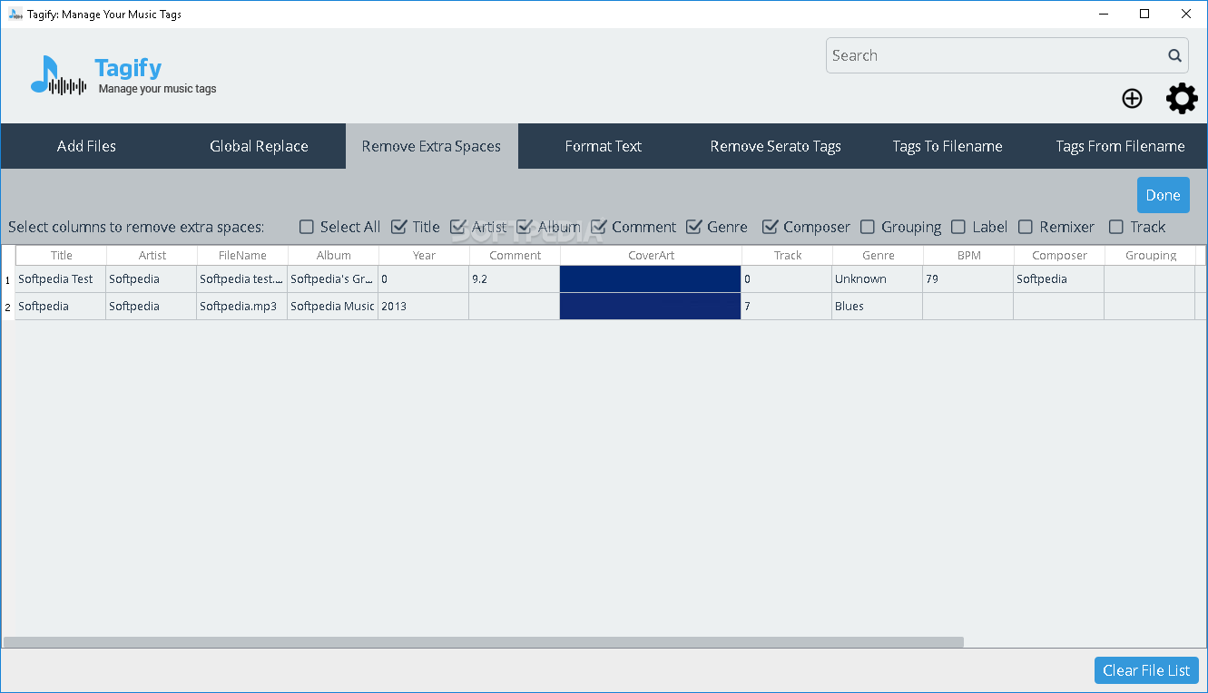This screenshot has height=693, width=1208.
Task: Click the Done button
Action: 1163,195
